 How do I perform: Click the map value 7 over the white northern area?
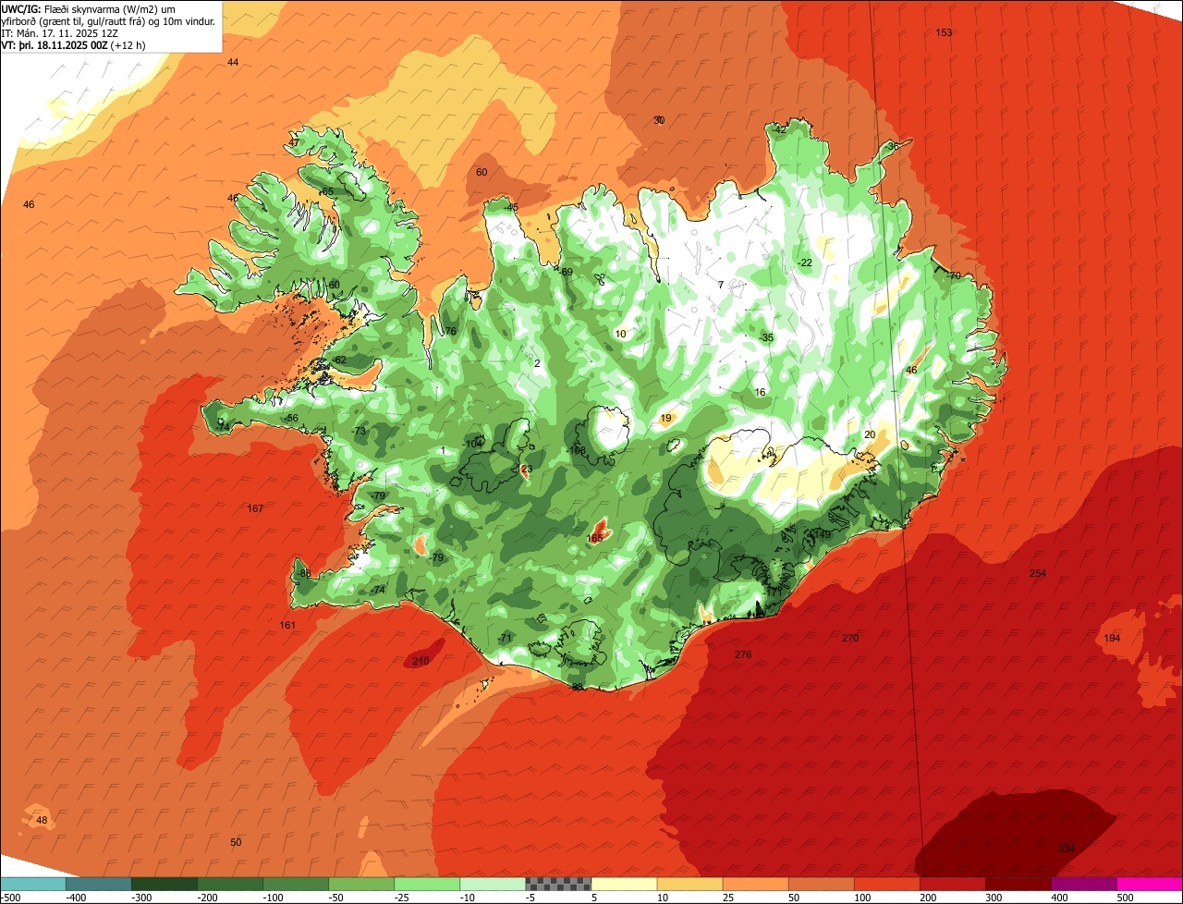pos(721,285)
